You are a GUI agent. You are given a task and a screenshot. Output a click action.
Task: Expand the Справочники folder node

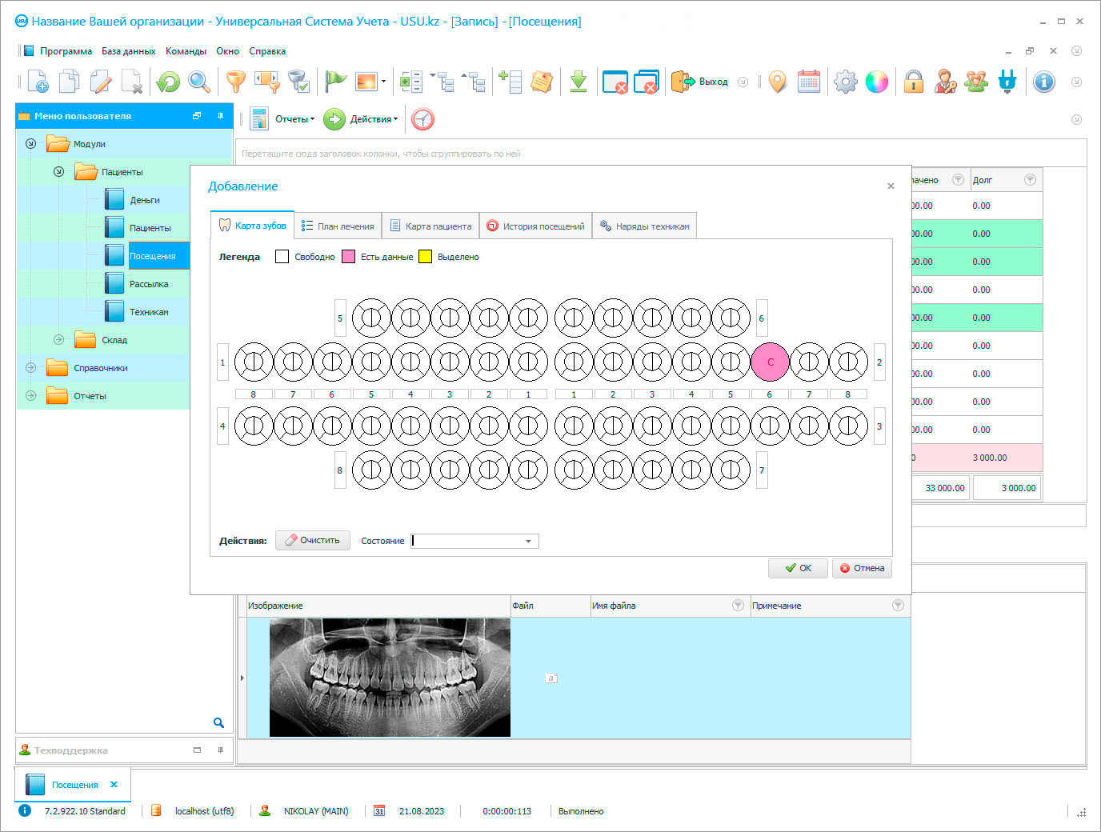[30, 368]
